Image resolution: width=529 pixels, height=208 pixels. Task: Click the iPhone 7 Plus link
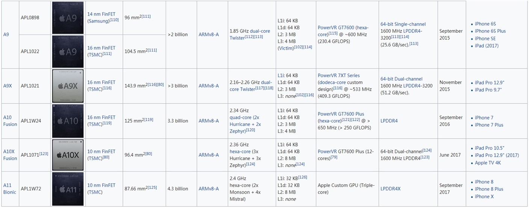pyautogui.click(x=489, y=125)
